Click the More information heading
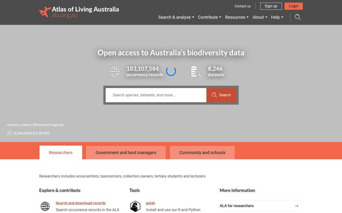342x213 pixels. [x=237, y=190]
